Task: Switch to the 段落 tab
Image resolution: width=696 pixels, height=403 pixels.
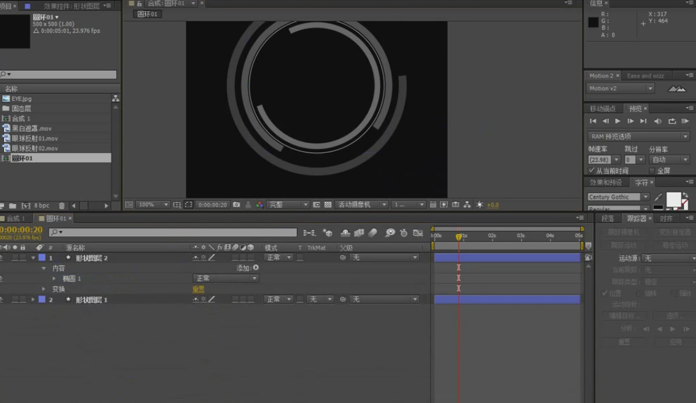Action: click(608, 219)
